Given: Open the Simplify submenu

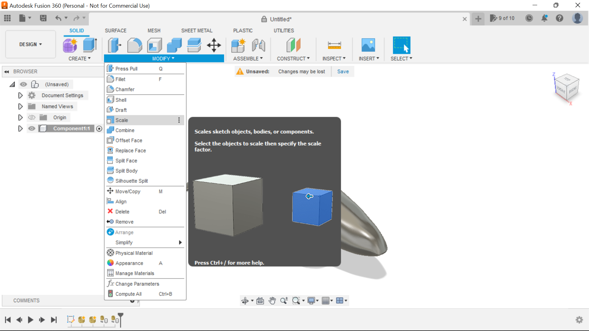Looking at the screenshot, I should click(124, 242).
